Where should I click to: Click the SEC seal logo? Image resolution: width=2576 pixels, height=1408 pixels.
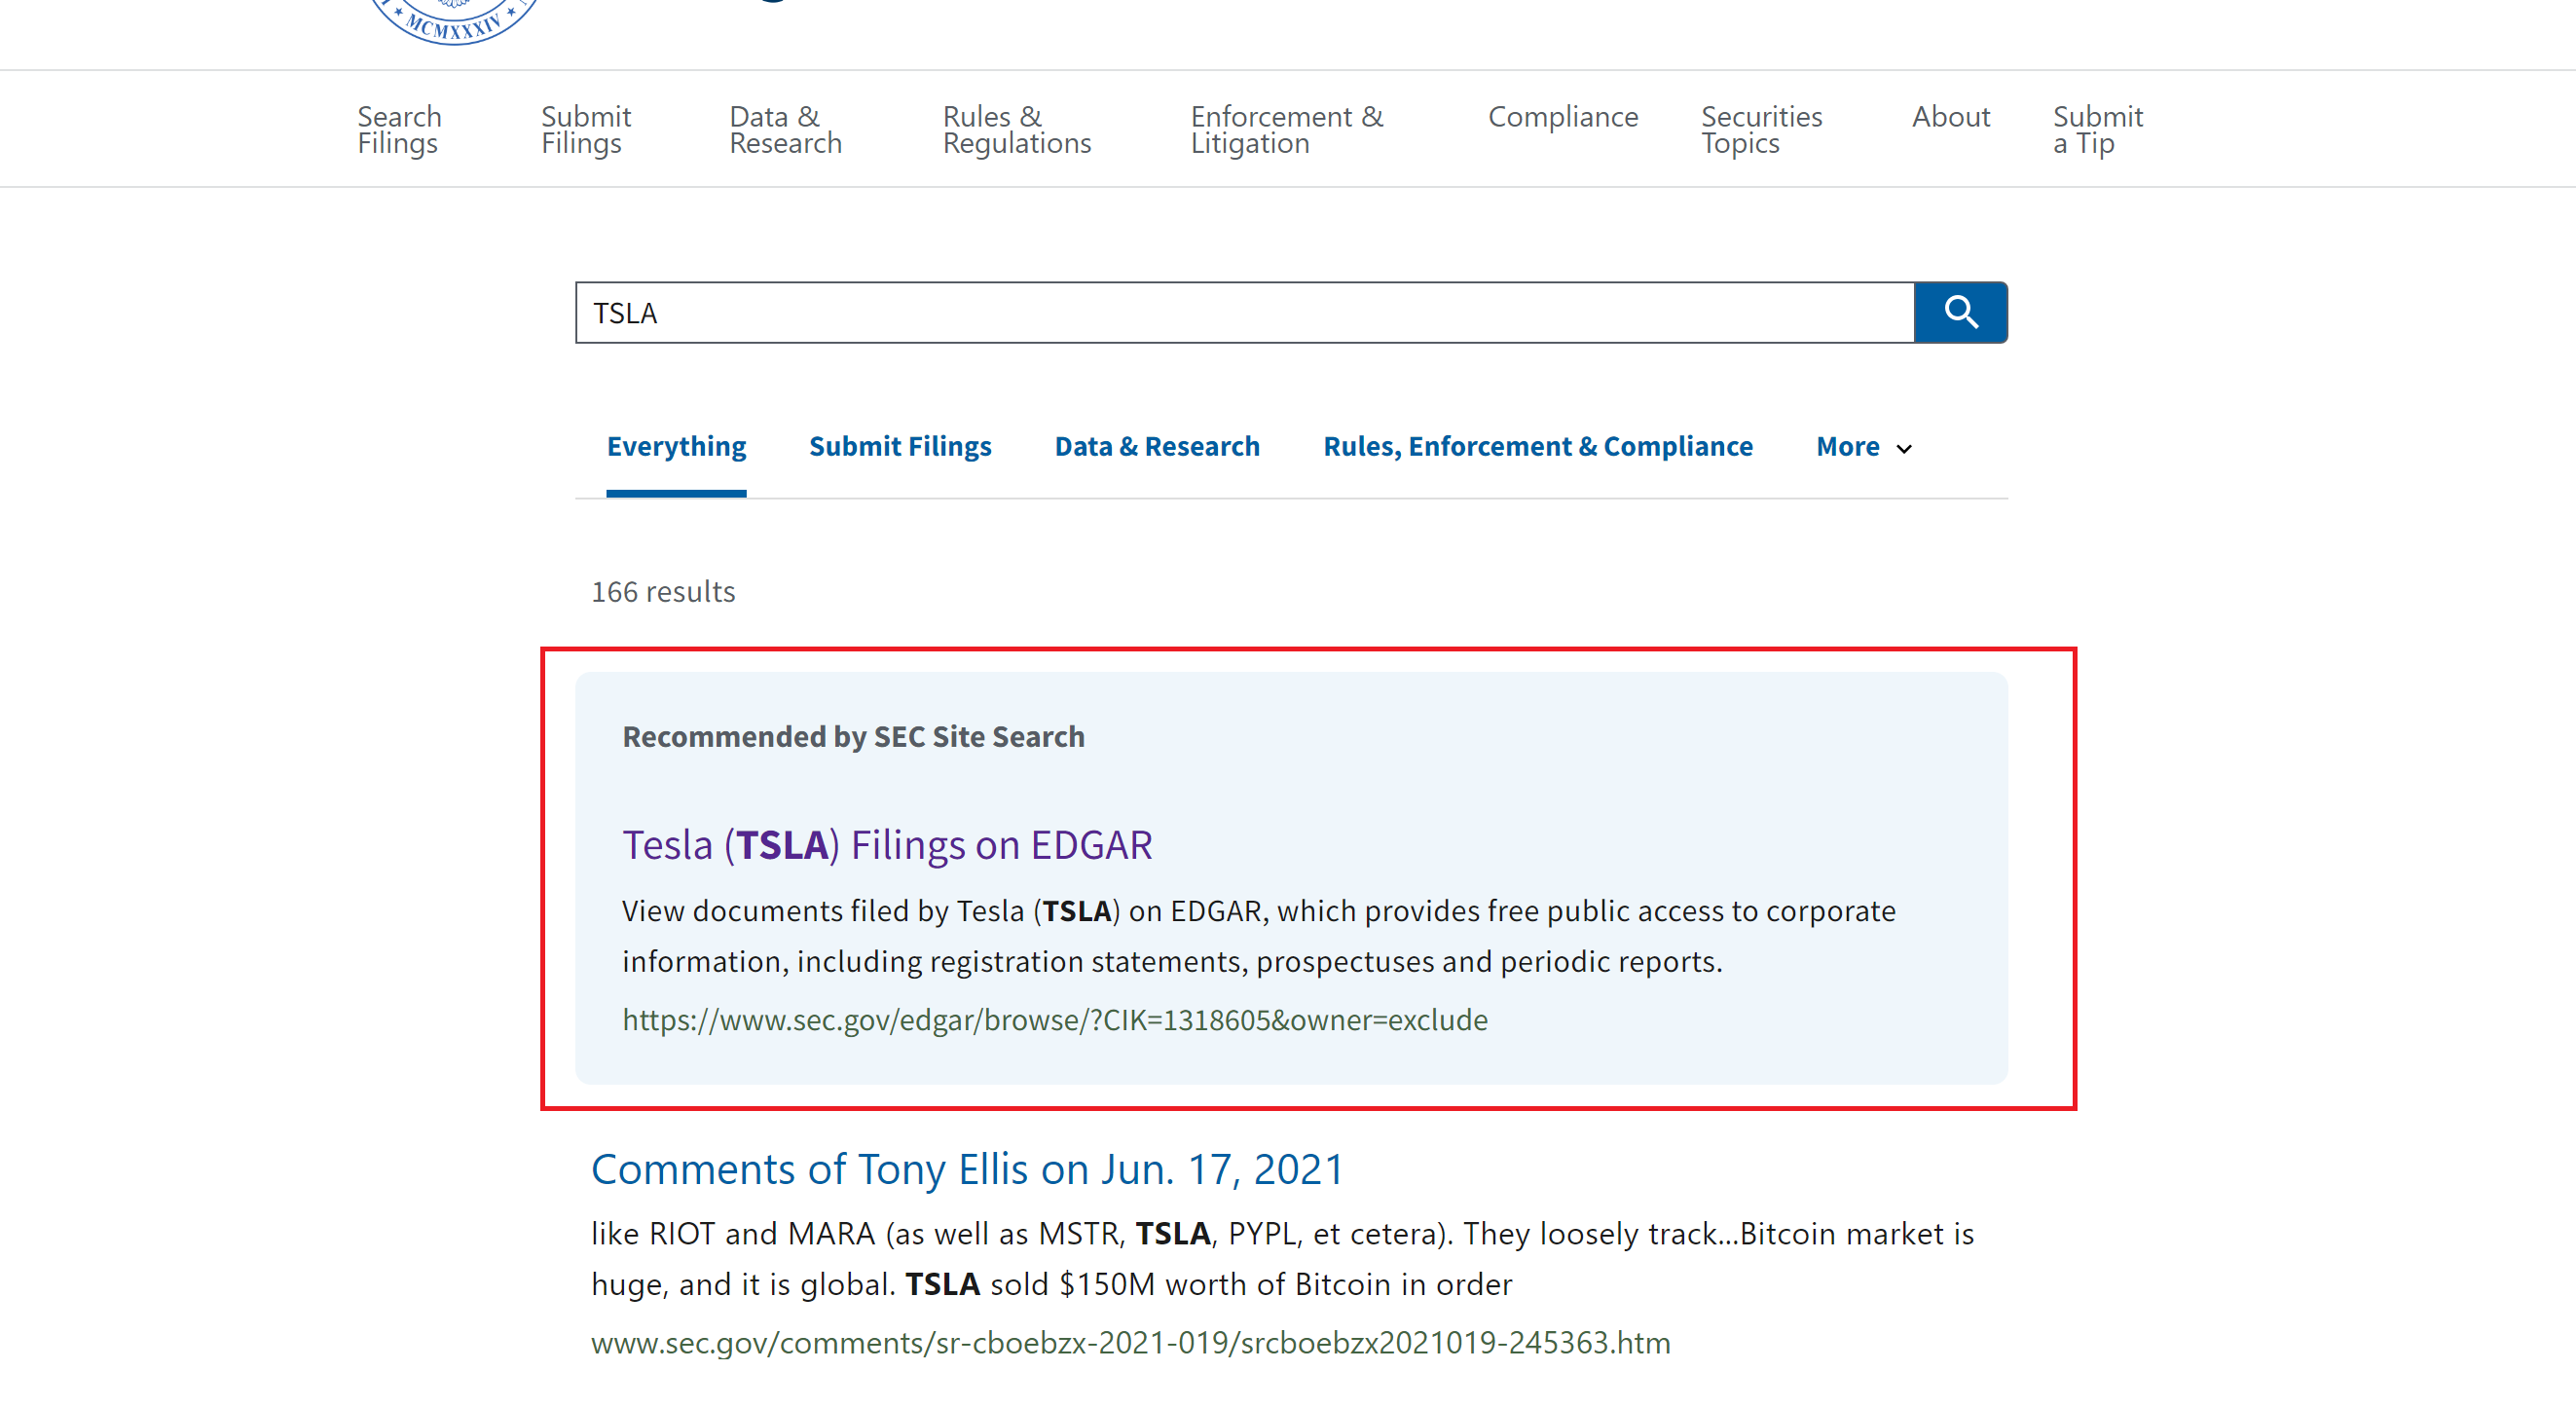454,21
